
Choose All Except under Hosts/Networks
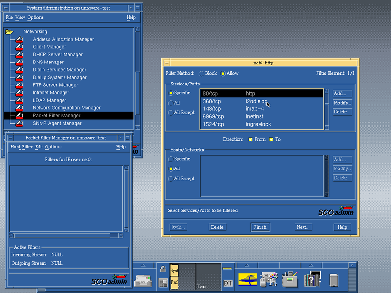(x=181, y=179)
